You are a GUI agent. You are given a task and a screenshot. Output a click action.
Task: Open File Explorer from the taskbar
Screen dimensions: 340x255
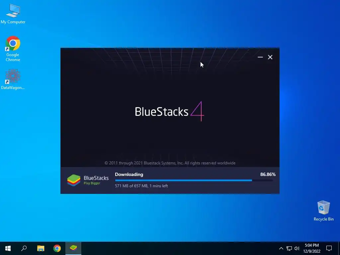point(41,248)
